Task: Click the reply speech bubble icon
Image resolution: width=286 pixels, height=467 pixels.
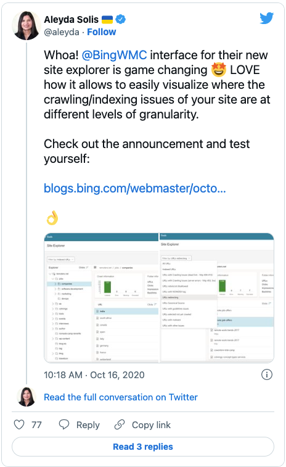Action: pos(64,424)
